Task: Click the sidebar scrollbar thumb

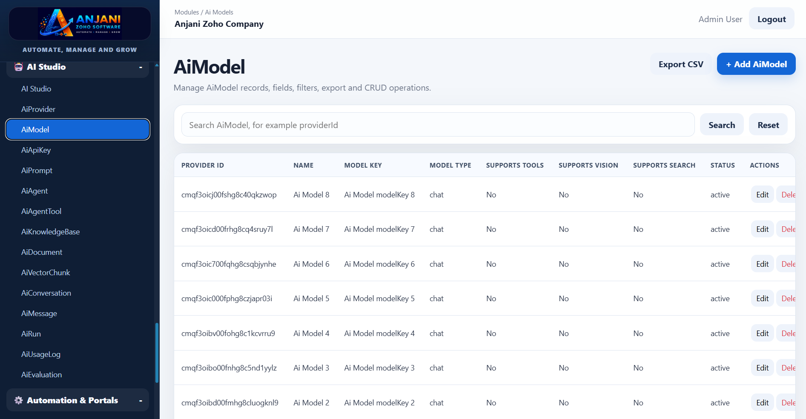Action: point(157,353)
